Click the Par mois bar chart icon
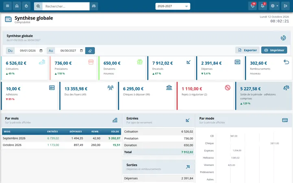This screenshot has width=293, height=183. click(115, 120)
